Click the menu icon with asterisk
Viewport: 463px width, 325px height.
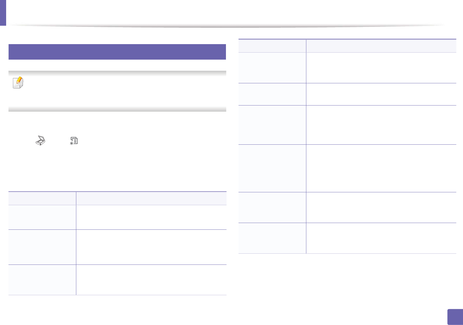[x=74, y=141]
